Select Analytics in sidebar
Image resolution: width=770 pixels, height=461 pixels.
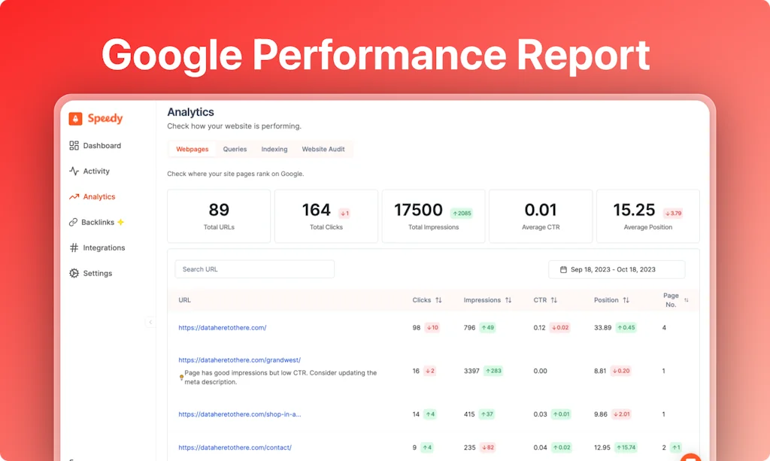pyautogui.click(x=92, y=196)
